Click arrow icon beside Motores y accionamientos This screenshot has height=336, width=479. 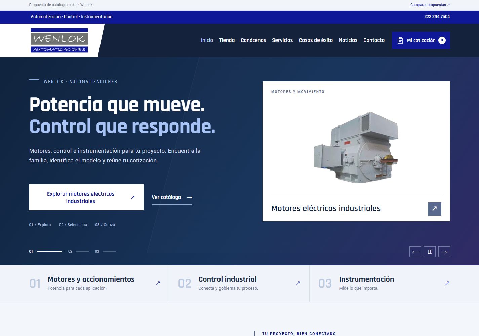[x=158, y=283]
